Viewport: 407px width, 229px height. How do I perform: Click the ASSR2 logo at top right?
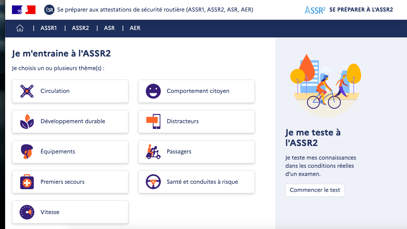[x=314, y=10]
